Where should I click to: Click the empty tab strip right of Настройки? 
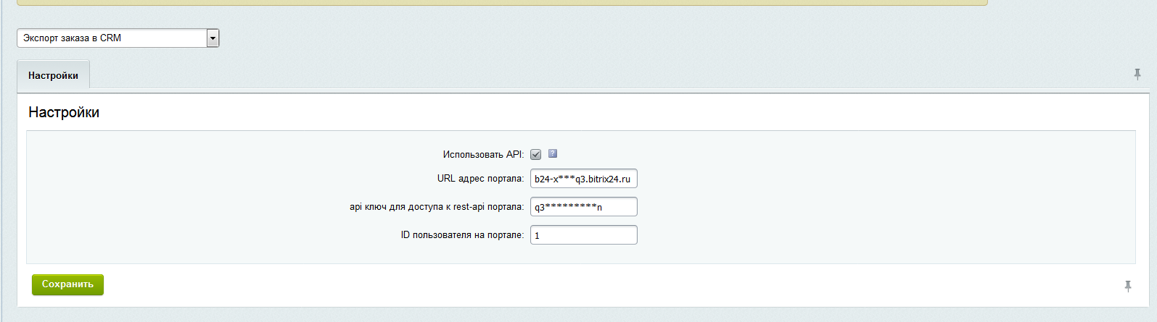pyautogui.click(x=580, y=75)
